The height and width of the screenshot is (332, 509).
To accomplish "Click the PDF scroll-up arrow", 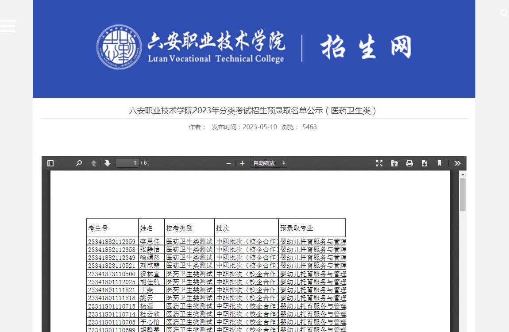I will point(463,174).
